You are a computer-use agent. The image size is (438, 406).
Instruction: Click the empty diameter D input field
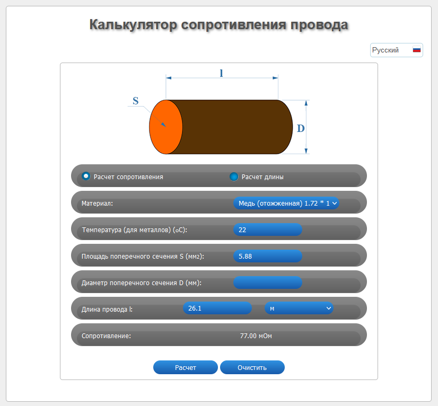point(268,283)
